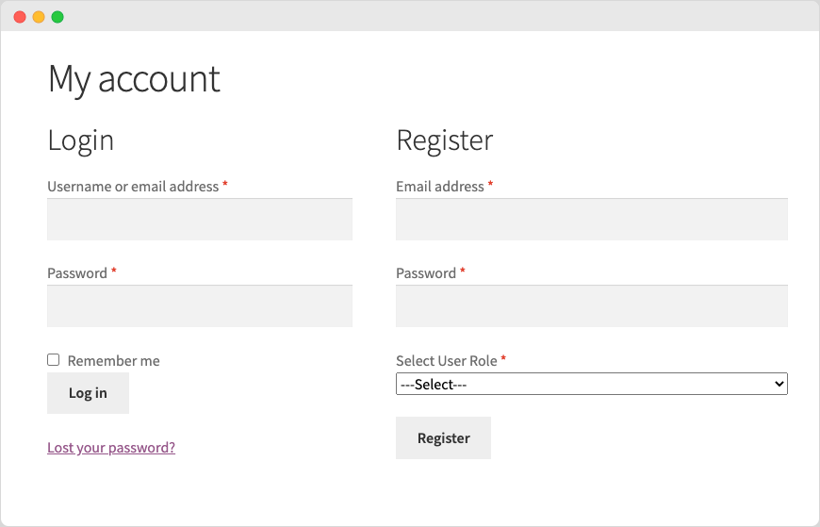Click the Register button

coord(444,437)
